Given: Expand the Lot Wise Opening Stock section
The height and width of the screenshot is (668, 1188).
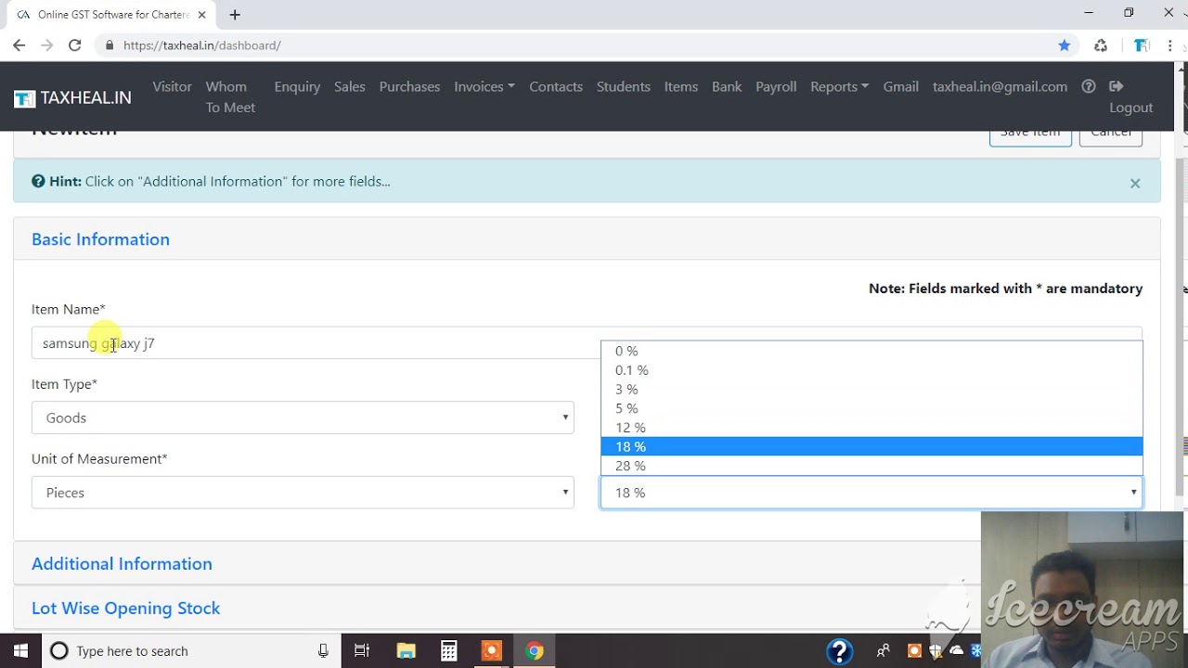Looking at the screenshot, I should coord(125,609).
